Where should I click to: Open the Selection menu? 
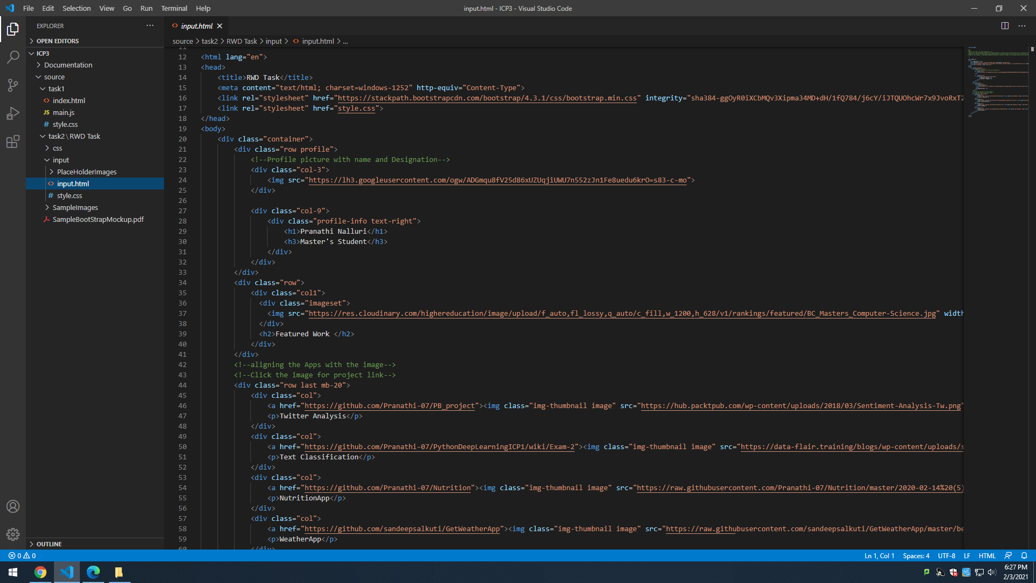tap(77, 8)
